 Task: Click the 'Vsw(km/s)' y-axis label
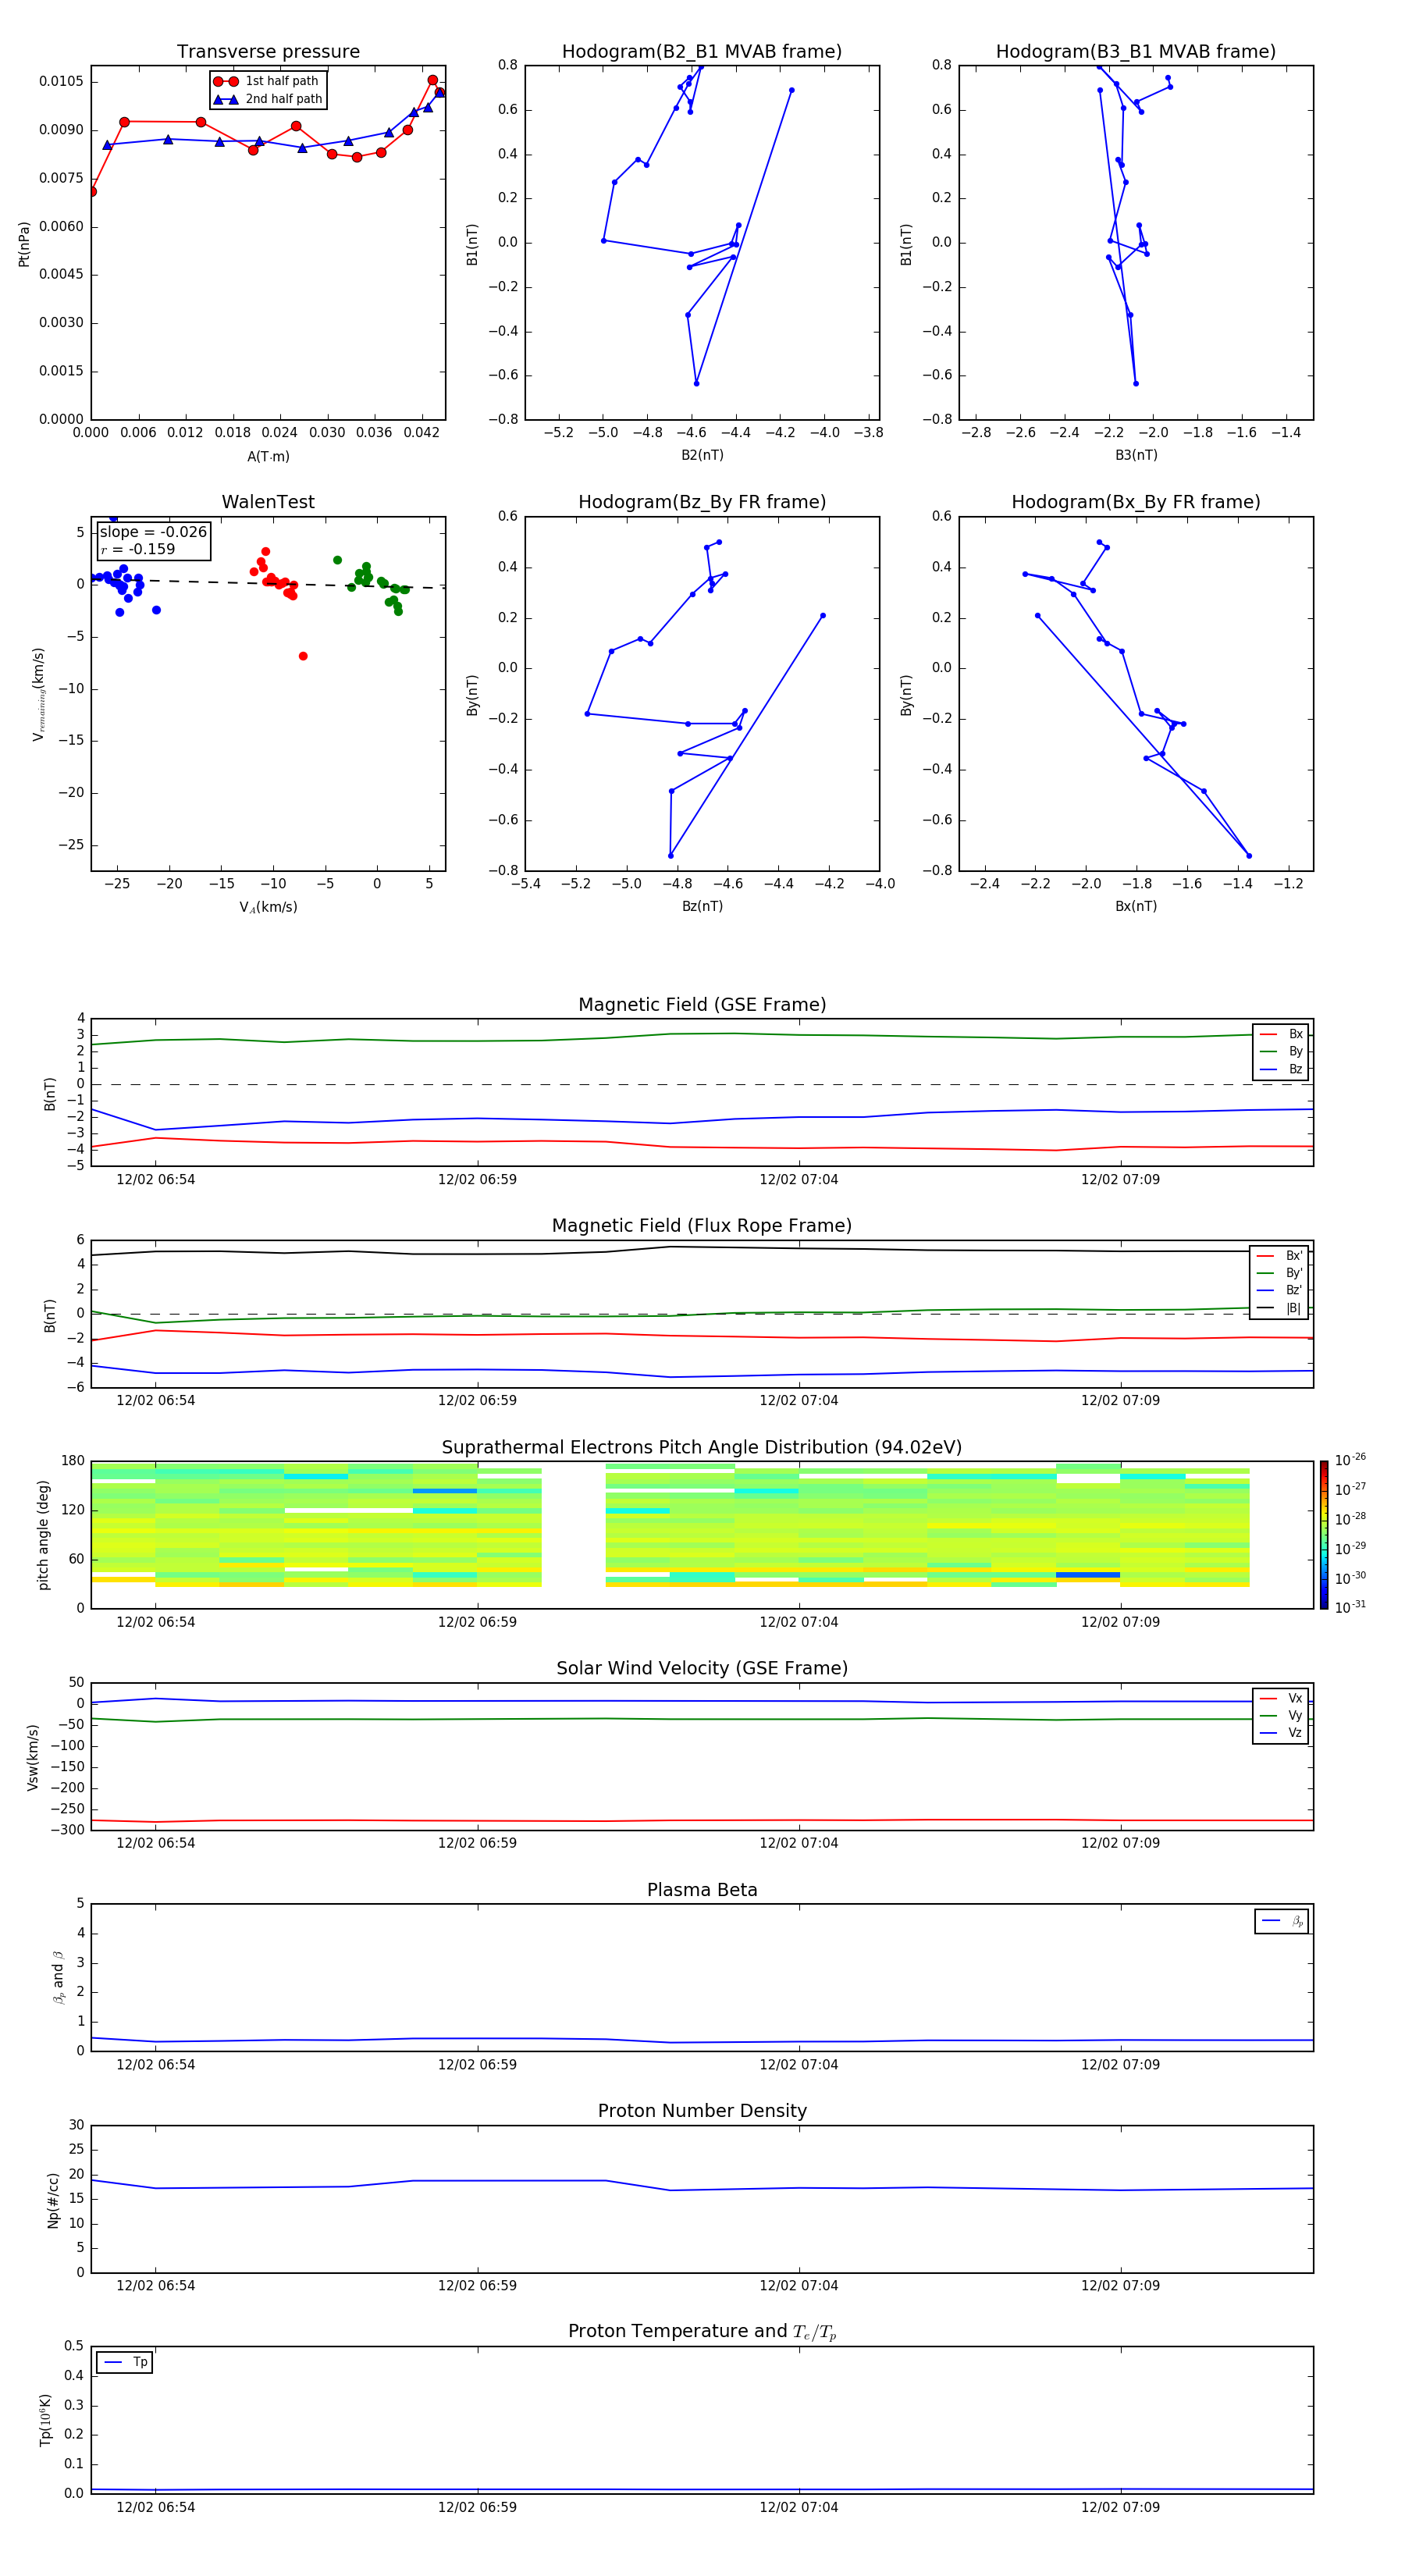tap(32, 1757)
